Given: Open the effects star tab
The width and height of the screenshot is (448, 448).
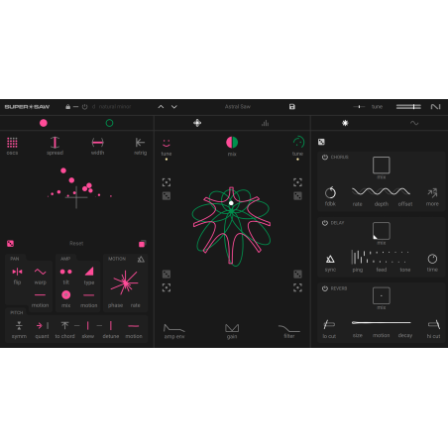Looking at the screenshot, I should [345, 123].
